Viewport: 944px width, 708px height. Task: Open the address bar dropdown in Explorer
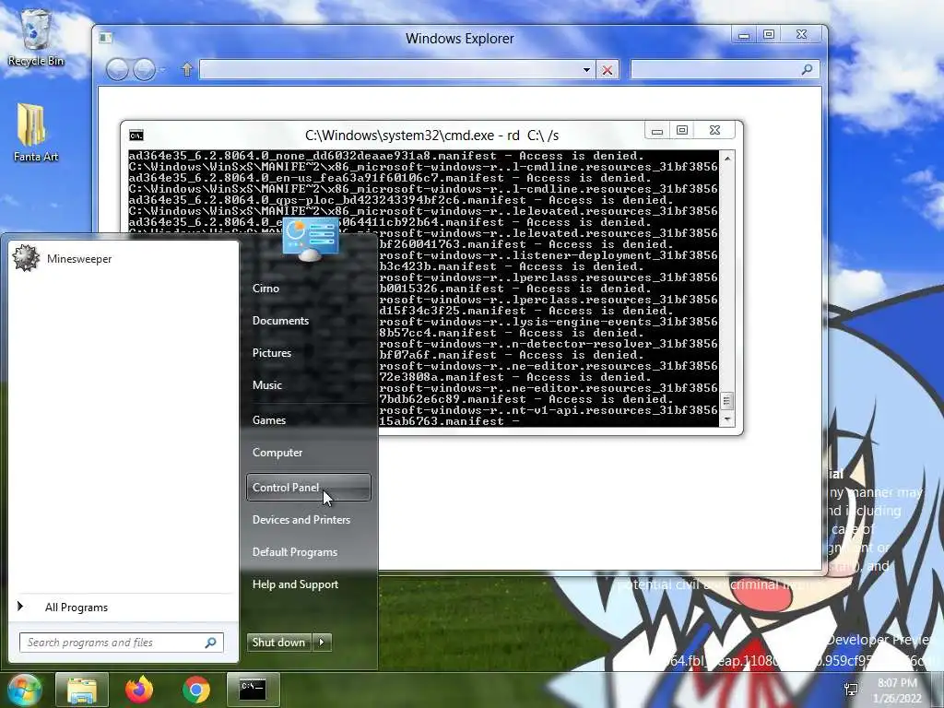586,70
